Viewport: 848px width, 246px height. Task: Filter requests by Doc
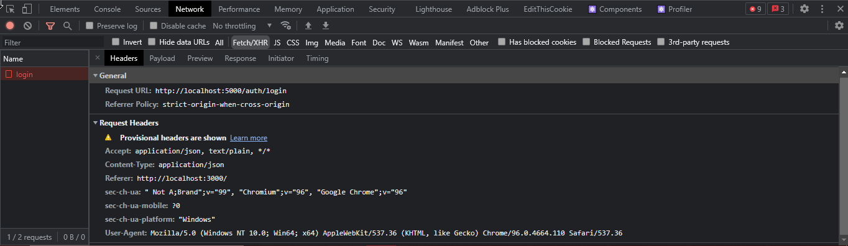[x=379, y=42]
